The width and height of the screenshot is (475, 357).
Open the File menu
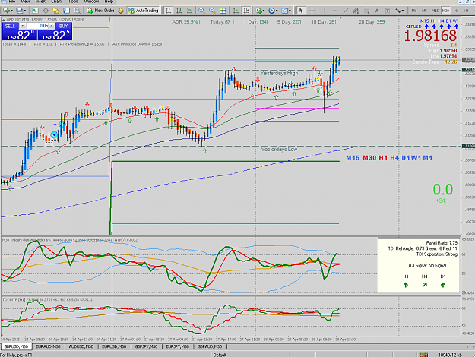[x=12, y=2]
